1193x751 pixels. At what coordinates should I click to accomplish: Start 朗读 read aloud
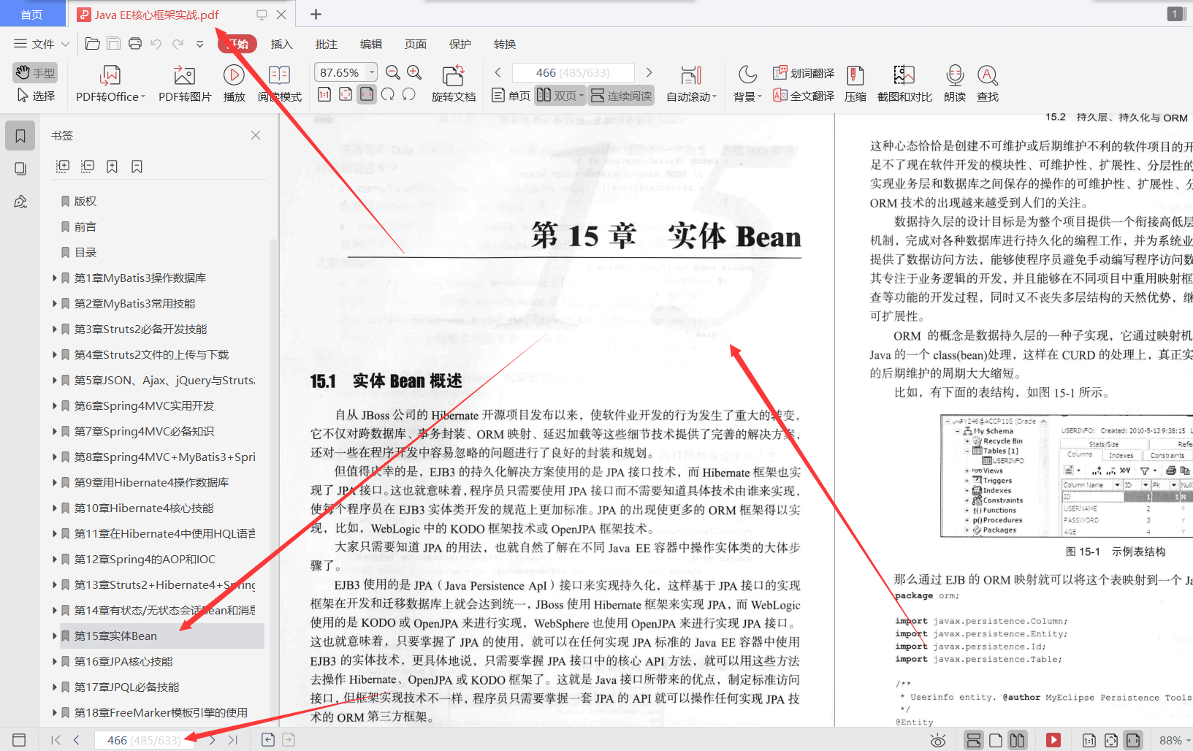point(955,84)
